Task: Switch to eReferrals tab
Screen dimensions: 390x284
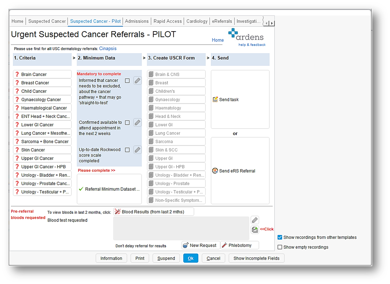Action: click(222, 21)
